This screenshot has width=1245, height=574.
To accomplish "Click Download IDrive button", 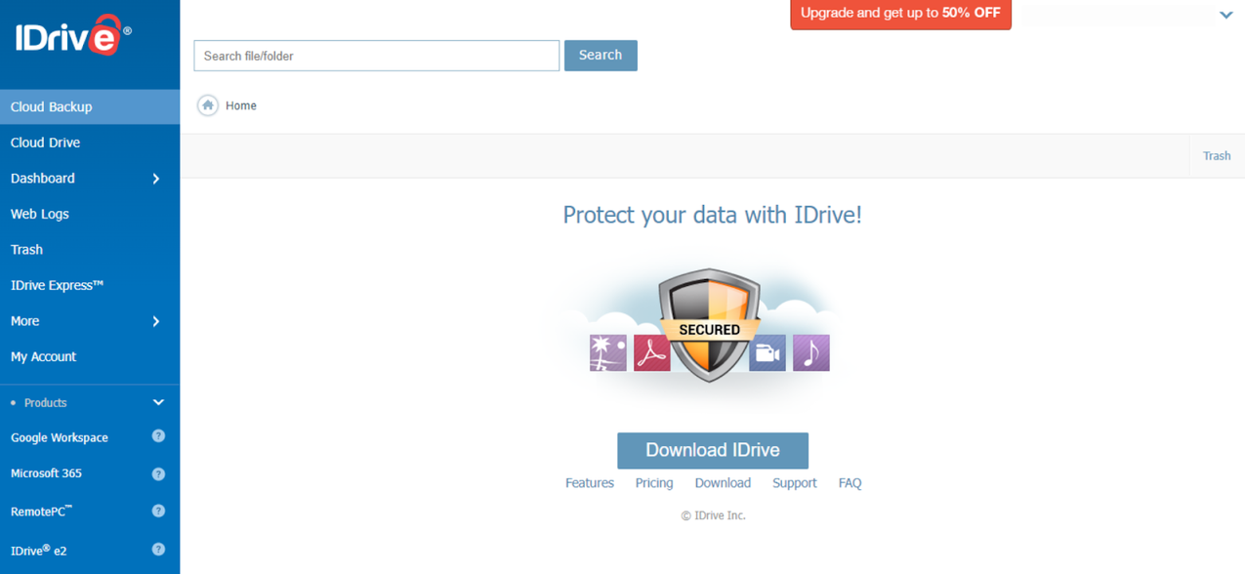I will 713,450.
